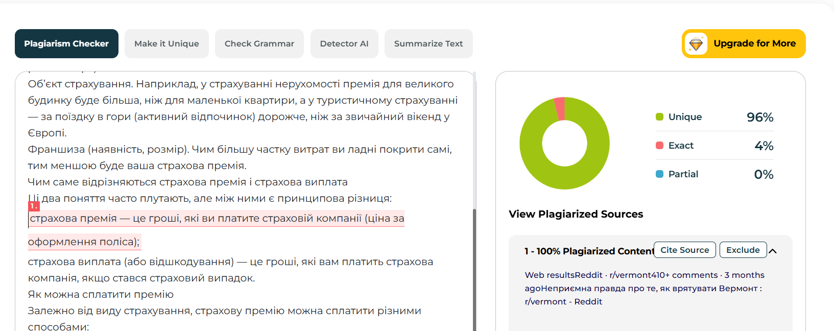Screen dimensions: 834x331
Task: Open the Plagiarism Checker tab
Action: [66, 44]
